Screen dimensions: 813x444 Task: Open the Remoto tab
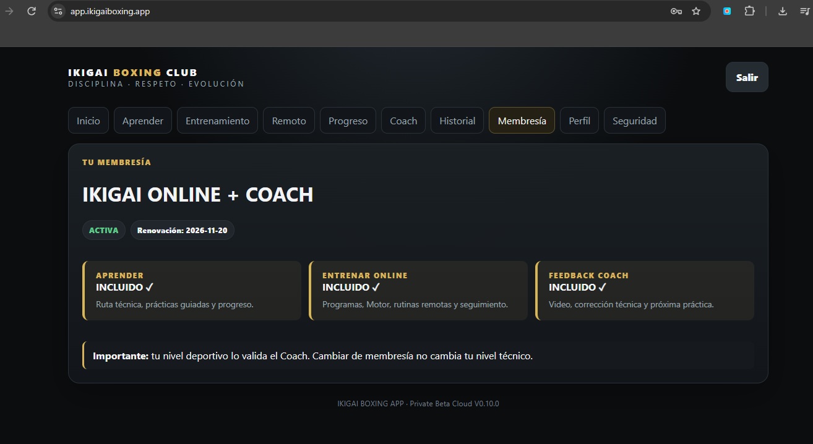[x=289, y=121]
